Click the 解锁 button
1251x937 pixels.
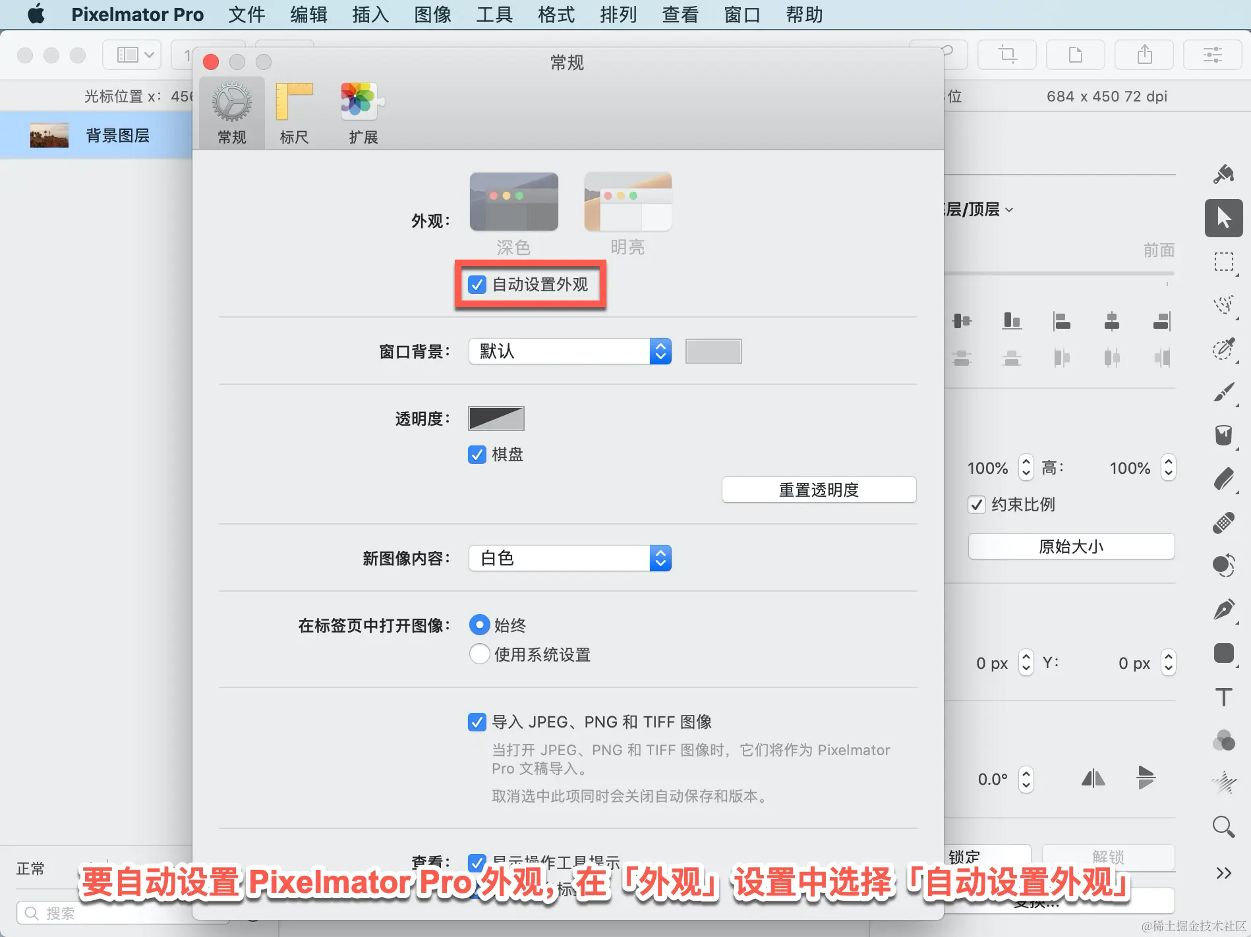point(1108,857)
